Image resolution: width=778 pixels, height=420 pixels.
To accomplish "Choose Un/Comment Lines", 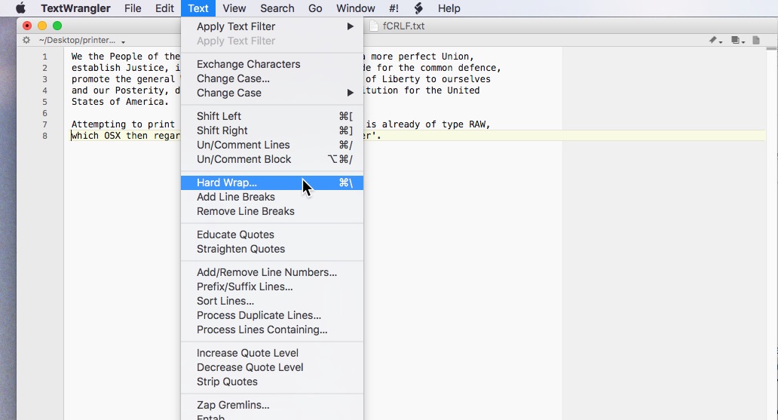I will [x=272, y=145].
